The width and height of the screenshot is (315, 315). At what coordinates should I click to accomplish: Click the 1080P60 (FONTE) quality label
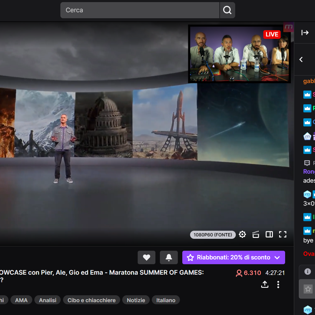click(213, 235)
